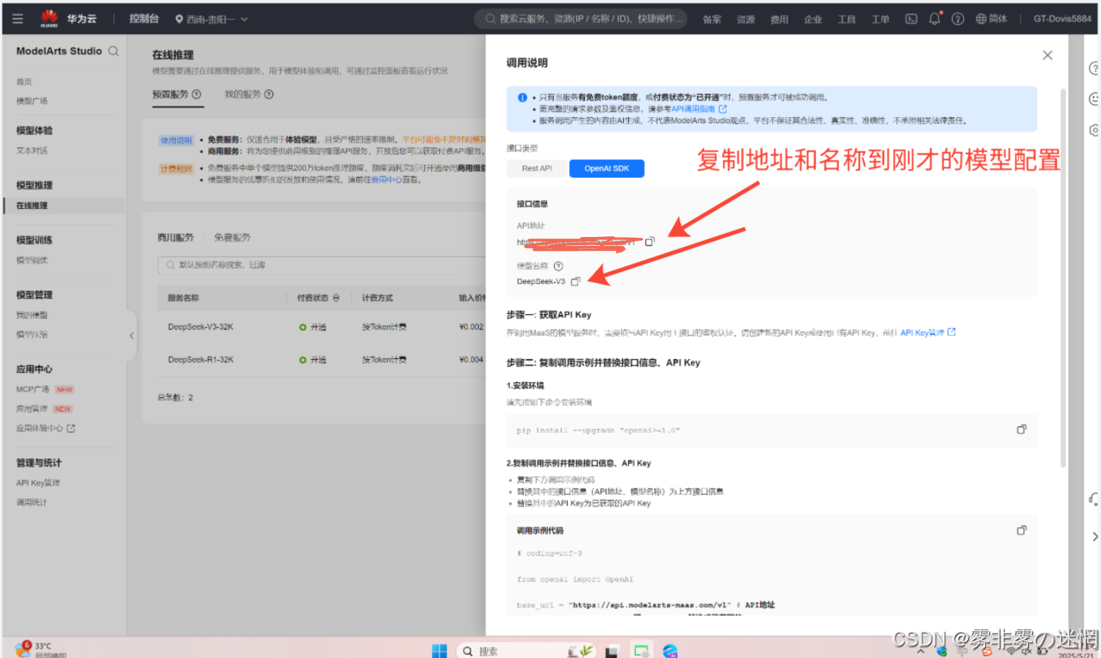Image resolution: width=1101 pixels, height=658 pixels.
Task: Open the 工具 header menu
Action: pyautogui.click(x=847, y=19)
